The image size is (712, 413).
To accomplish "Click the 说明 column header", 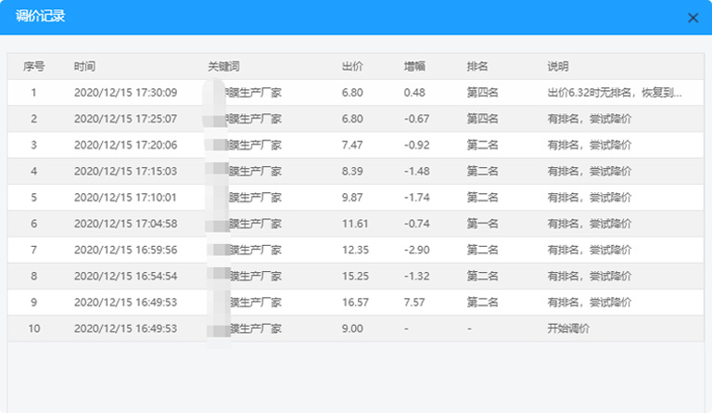I will tap(558, 67).
